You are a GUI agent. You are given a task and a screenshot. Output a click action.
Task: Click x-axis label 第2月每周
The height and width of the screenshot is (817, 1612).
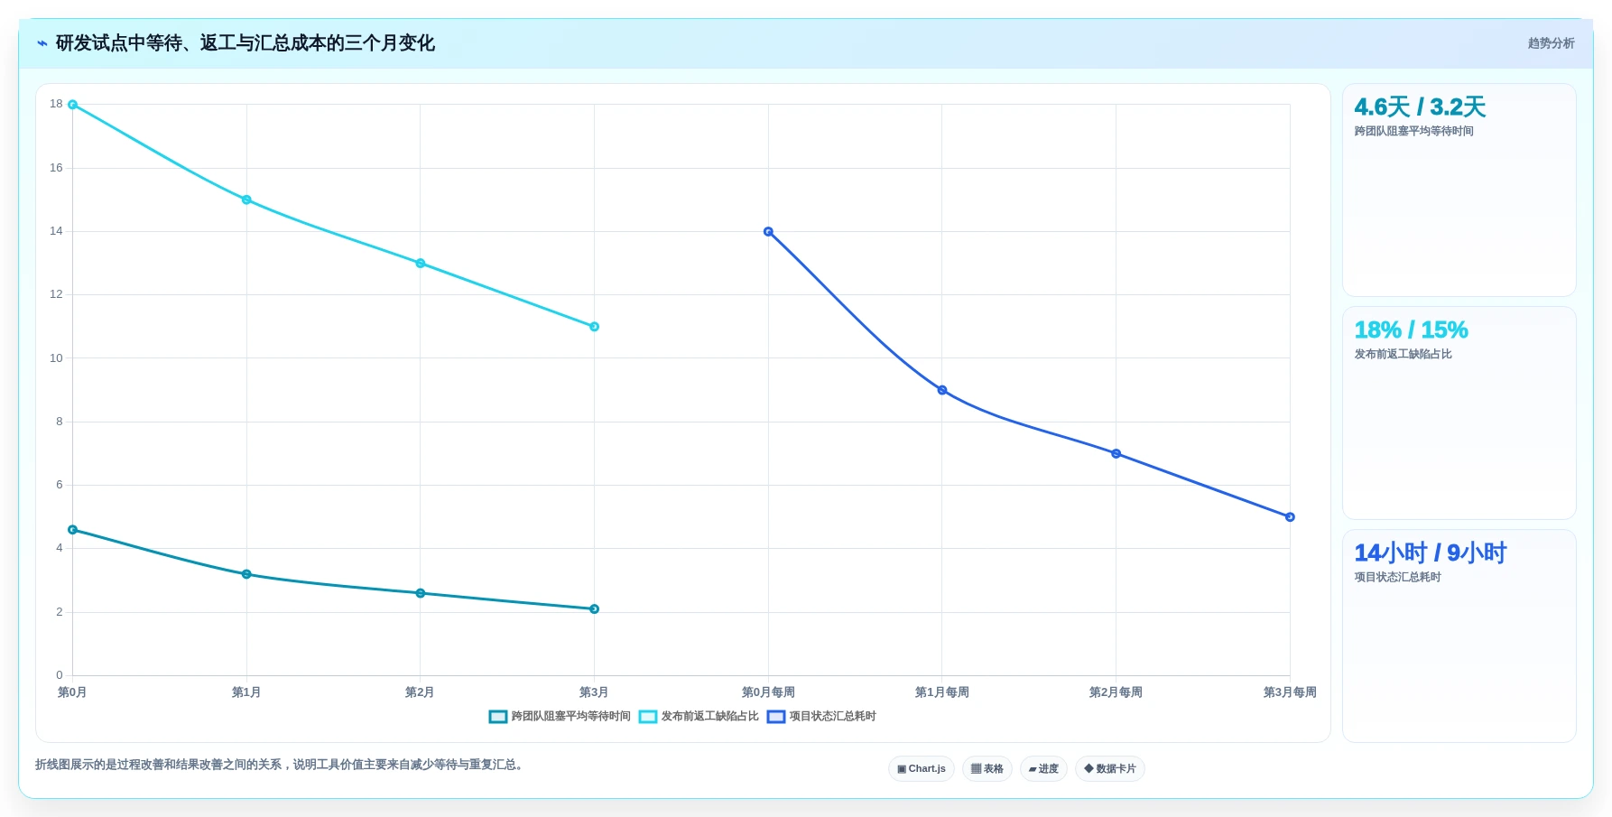click(x=1116, y=692)
